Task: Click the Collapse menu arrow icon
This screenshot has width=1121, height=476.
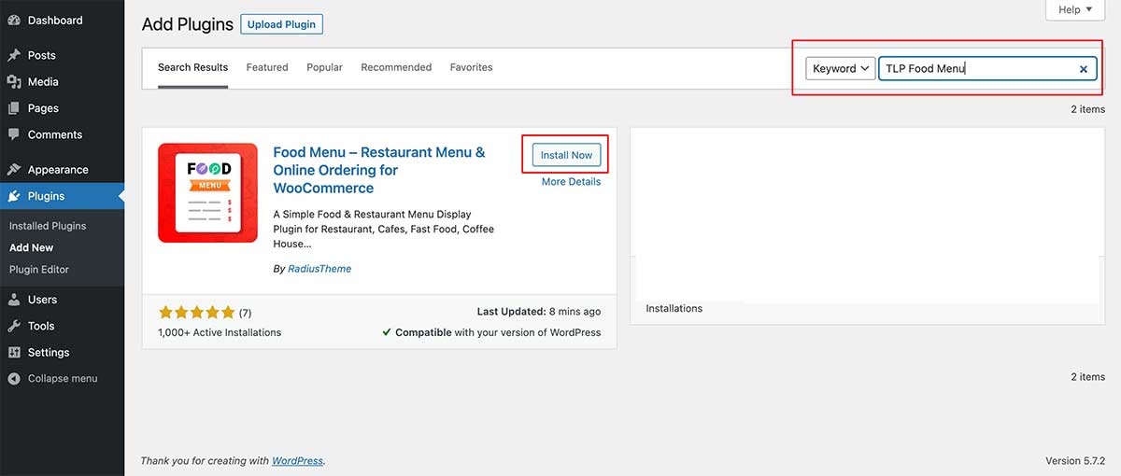Action: (14, 379)
